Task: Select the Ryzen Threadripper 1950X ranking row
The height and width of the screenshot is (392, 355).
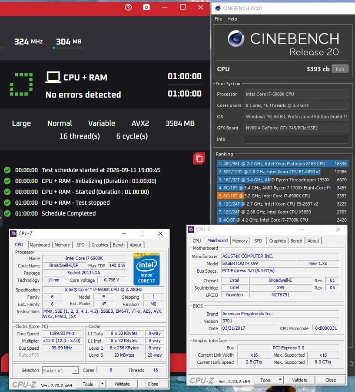Action: click(x=282, y=180)
